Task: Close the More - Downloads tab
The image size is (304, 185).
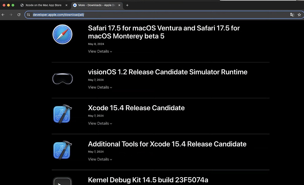Action: [119, 5]
